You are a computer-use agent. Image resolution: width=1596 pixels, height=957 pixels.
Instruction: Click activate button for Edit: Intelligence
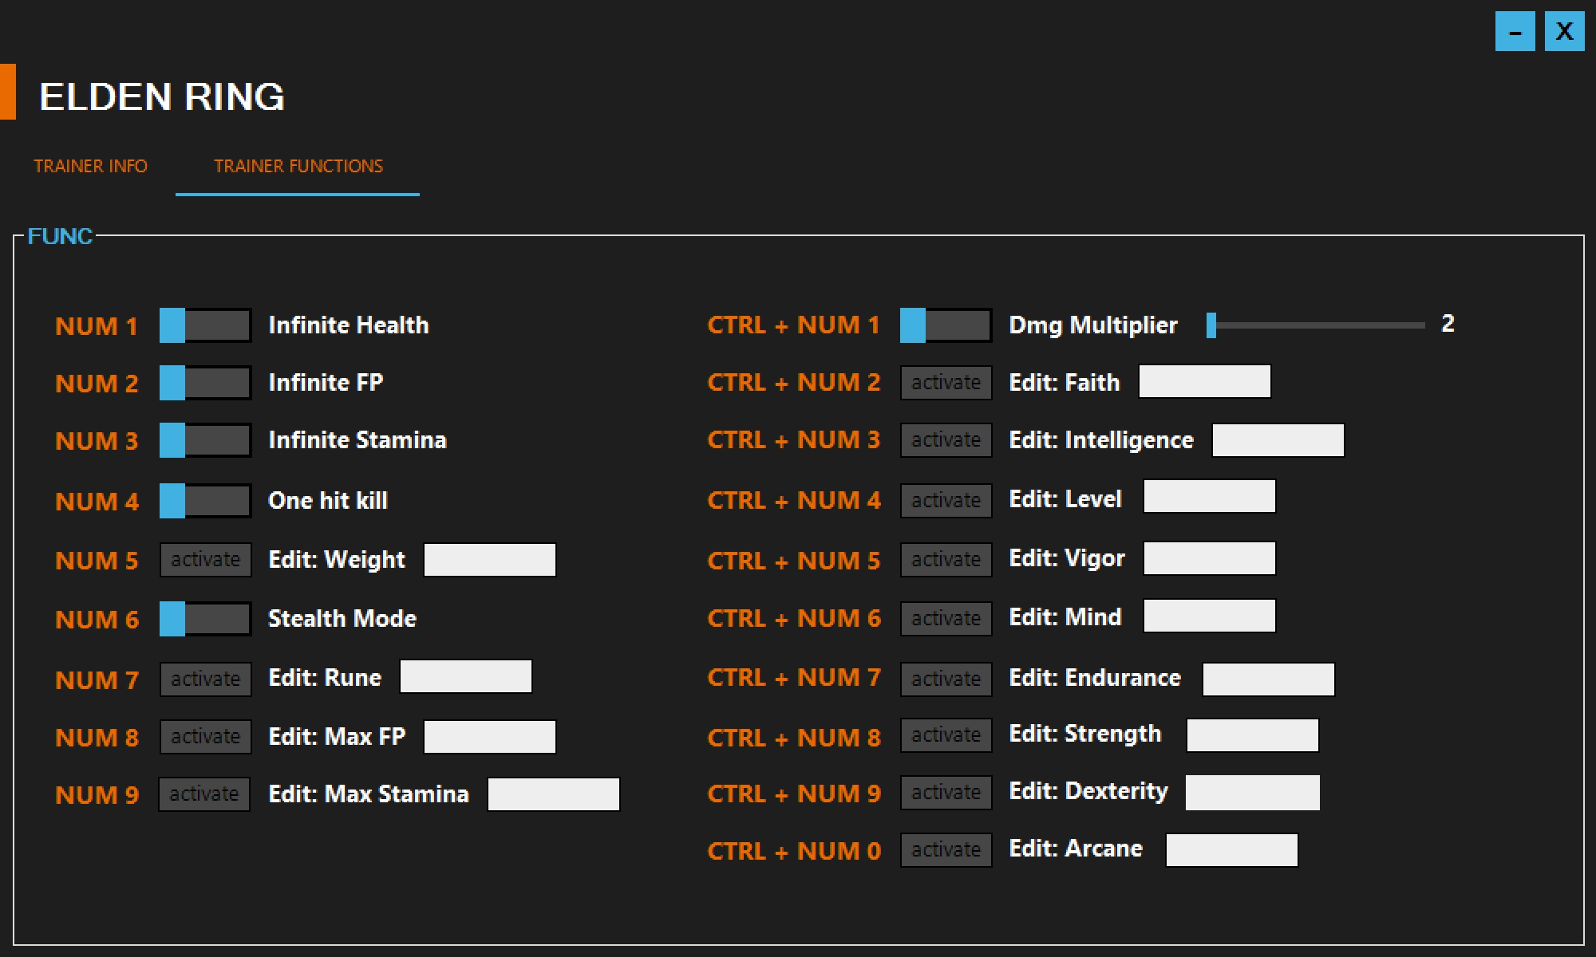click(x=946, y=440)
